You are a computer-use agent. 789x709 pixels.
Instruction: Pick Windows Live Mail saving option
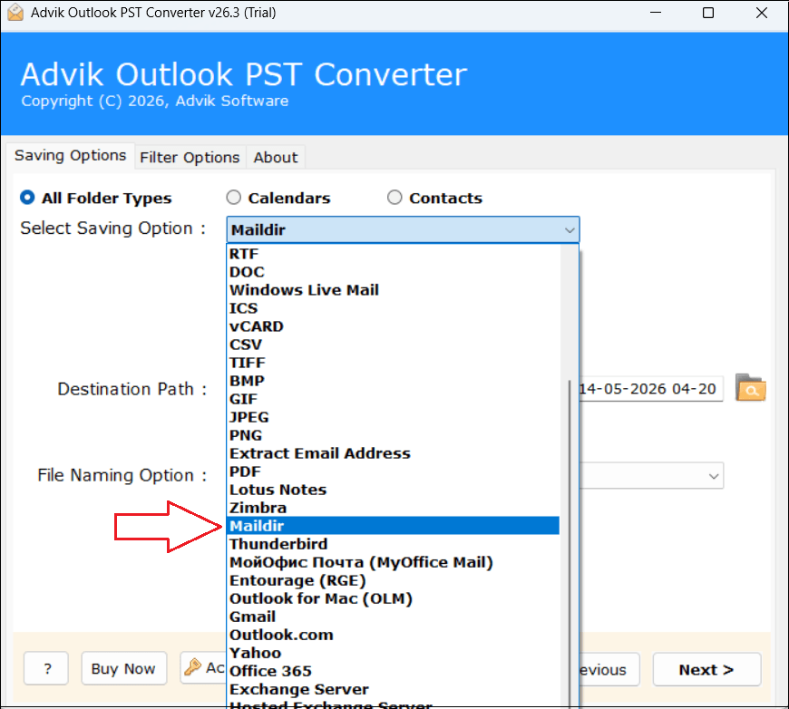[393, 290]
